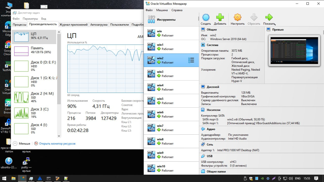Screen dimensions: 324x182
Task: Click the Носители section header
Action: (213, 110)
